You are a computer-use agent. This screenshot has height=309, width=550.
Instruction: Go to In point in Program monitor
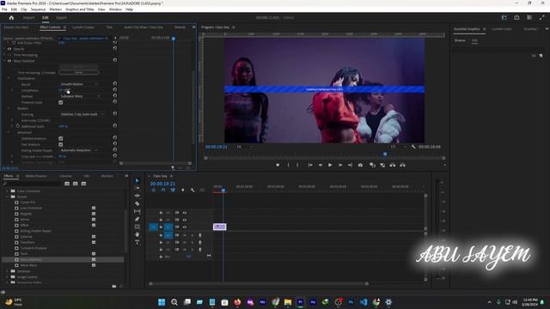point(310,165)
